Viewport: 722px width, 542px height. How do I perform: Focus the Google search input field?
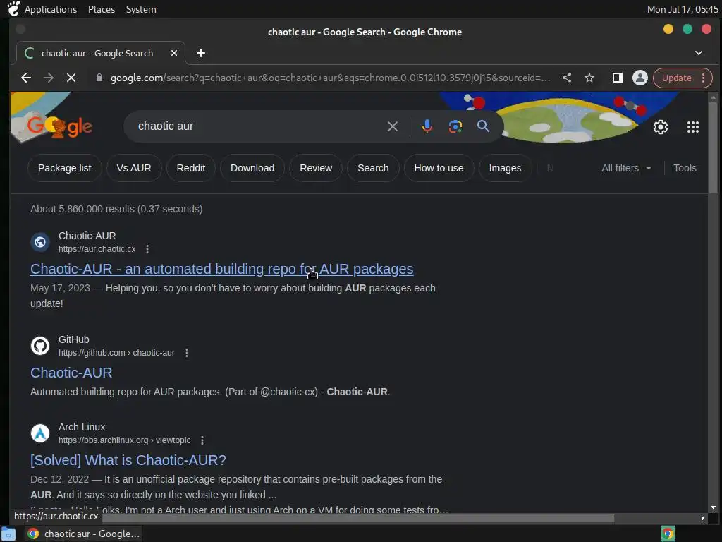[x=258, y=126]
